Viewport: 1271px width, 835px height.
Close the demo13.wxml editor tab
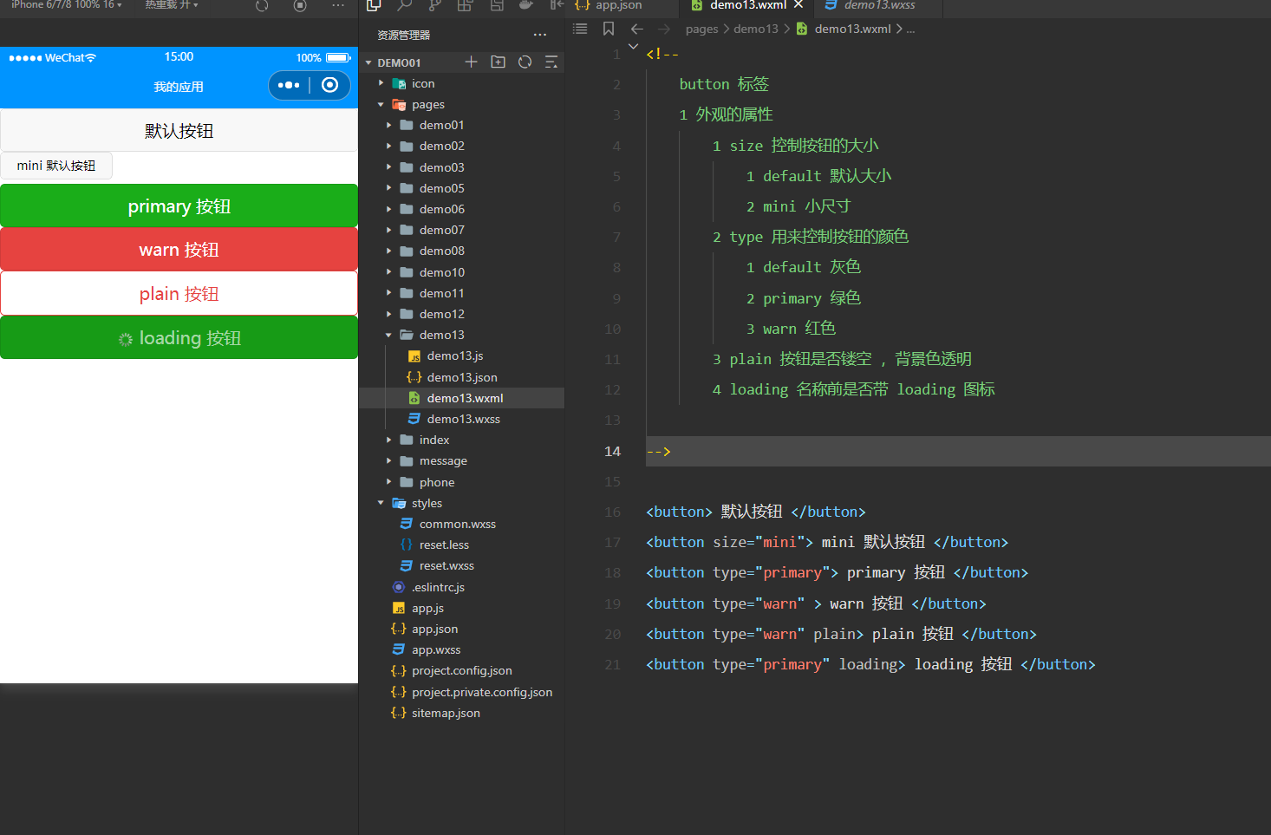click(798, 5)
